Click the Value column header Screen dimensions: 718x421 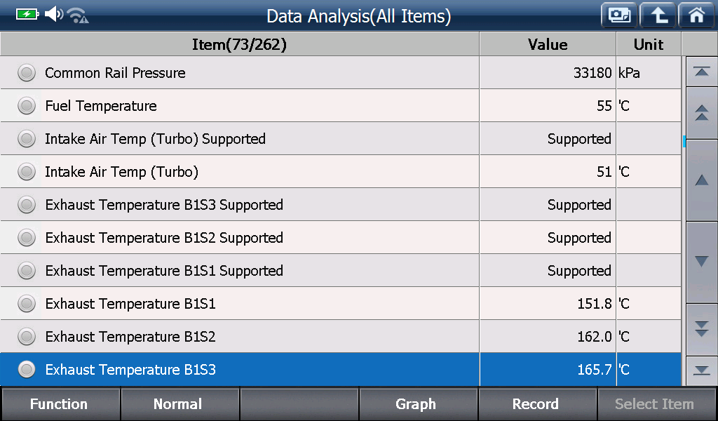tap(548, 44)
